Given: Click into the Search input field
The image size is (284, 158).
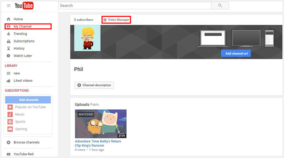Looking at the screenshot, I should tap(135, 6).
